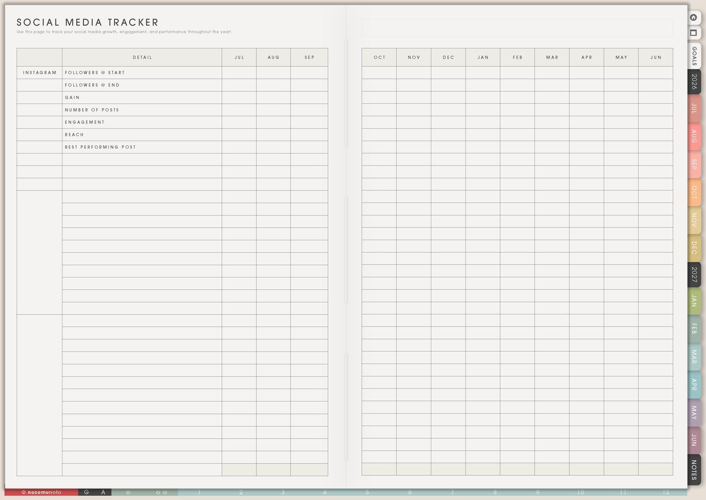Click the ENGAGEMENT row label

point(85,122)
